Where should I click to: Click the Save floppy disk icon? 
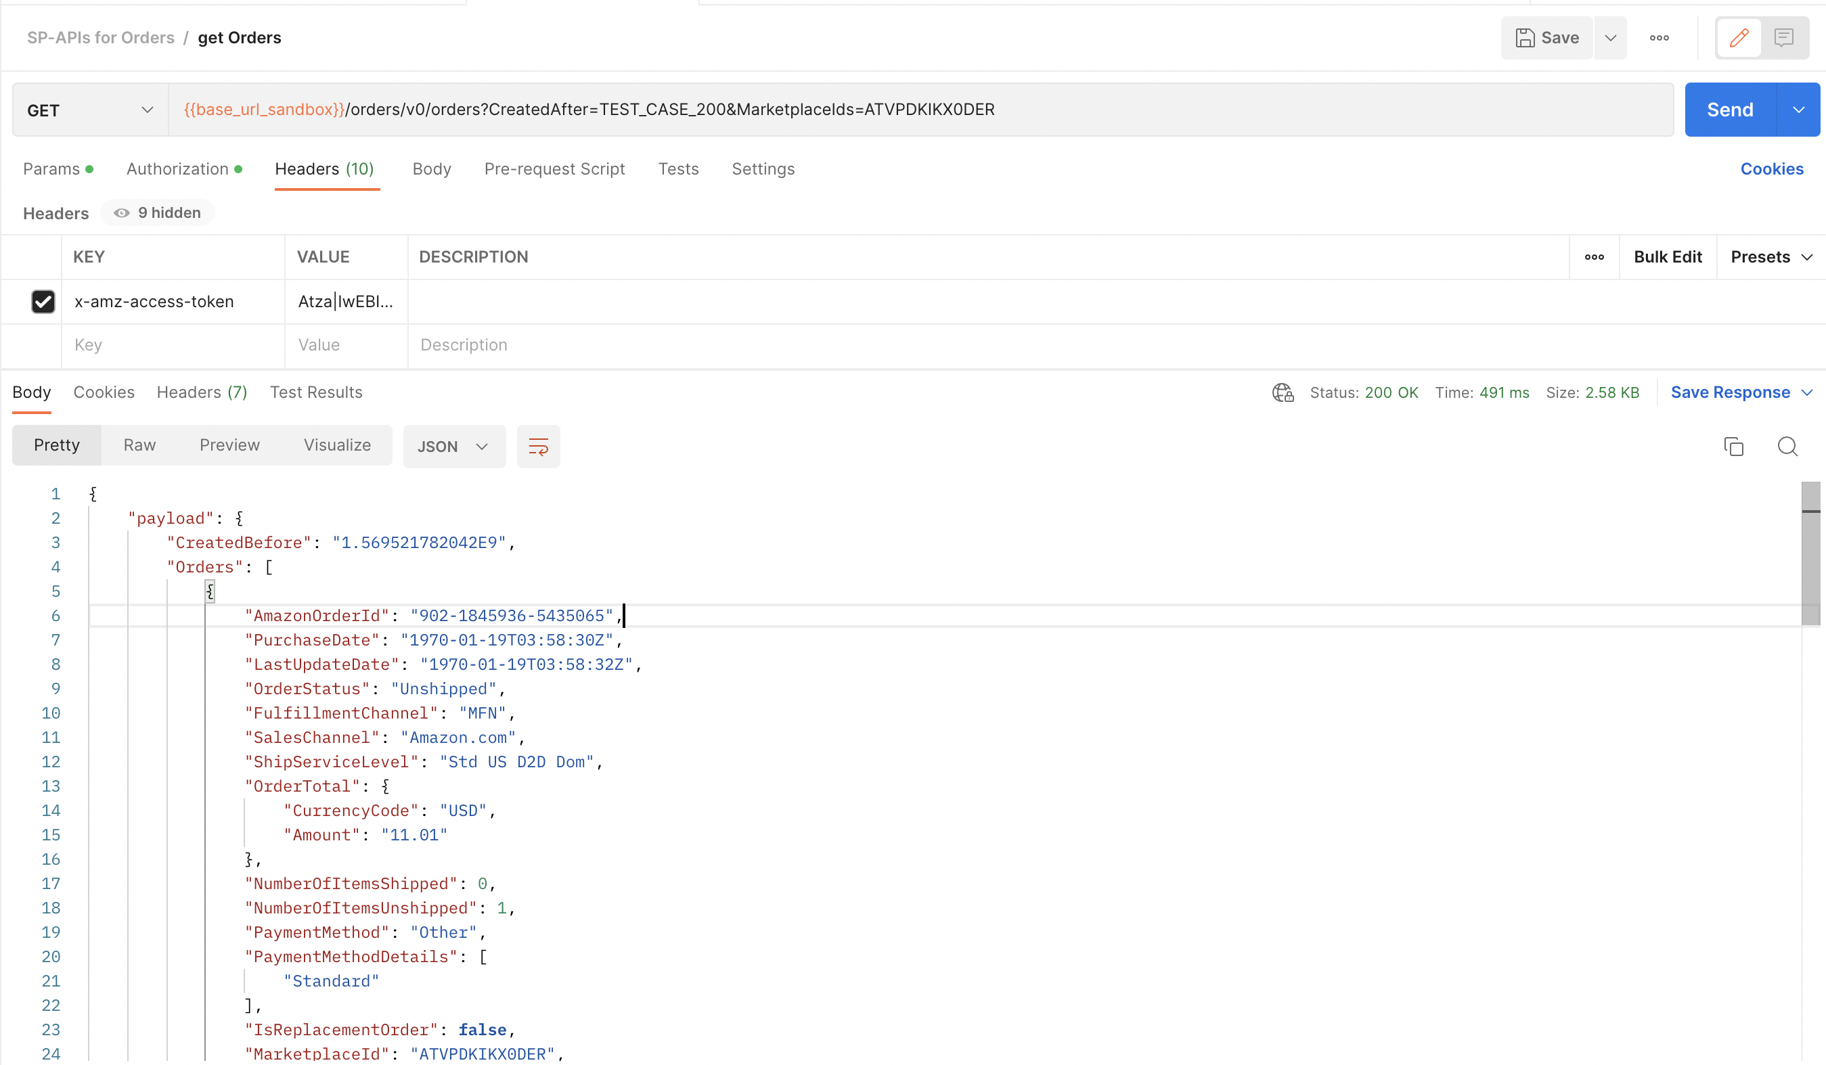[x=1525, y=38]
